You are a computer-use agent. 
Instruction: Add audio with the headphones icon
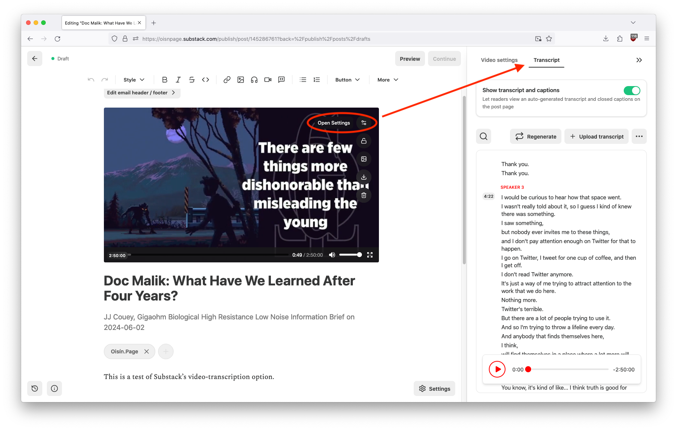[x=254, y=80]
